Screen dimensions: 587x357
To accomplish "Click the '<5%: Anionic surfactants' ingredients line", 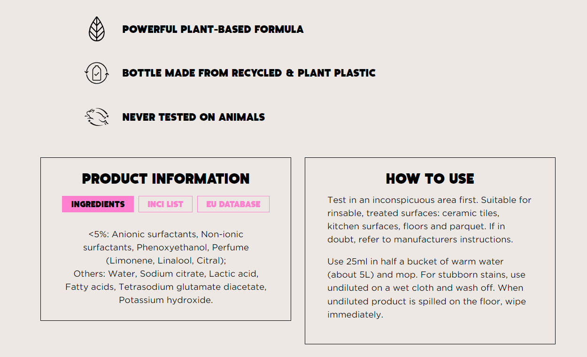I will coord(166,234).
